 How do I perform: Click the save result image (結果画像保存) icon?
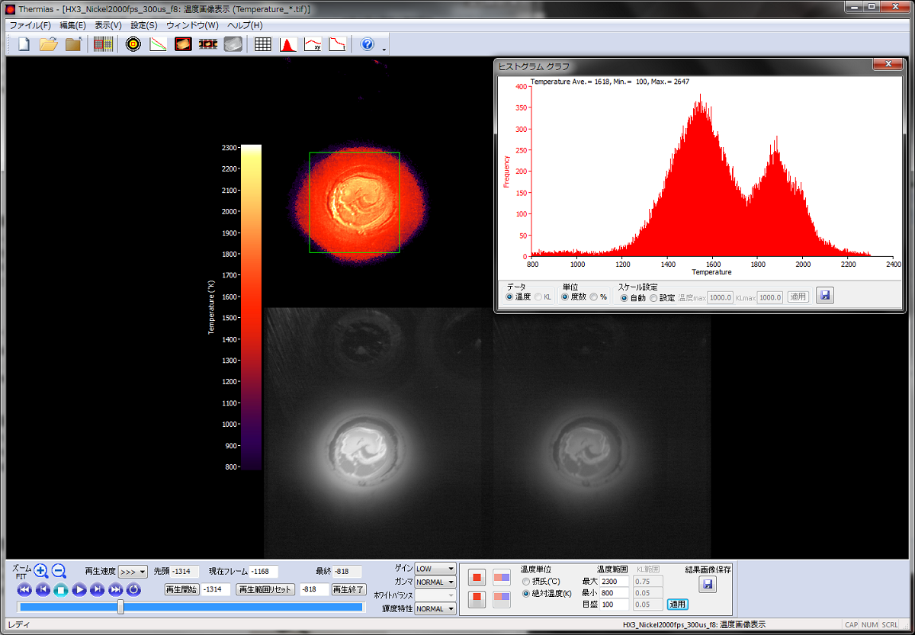pyautogui.click(x=708, y=585)
